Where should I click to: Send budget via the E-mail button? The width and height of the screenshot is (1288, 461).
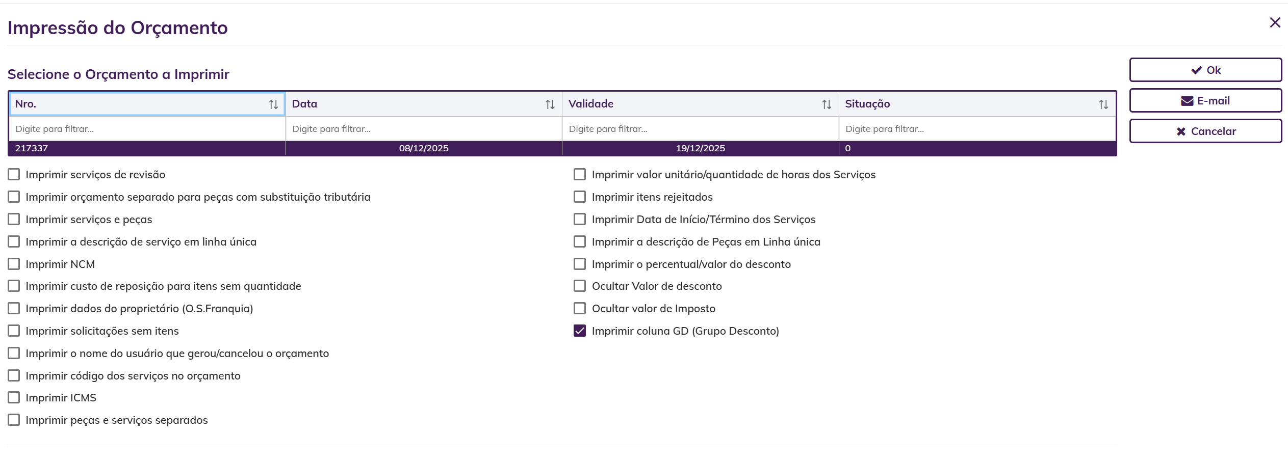click(x=1205, y=101)
